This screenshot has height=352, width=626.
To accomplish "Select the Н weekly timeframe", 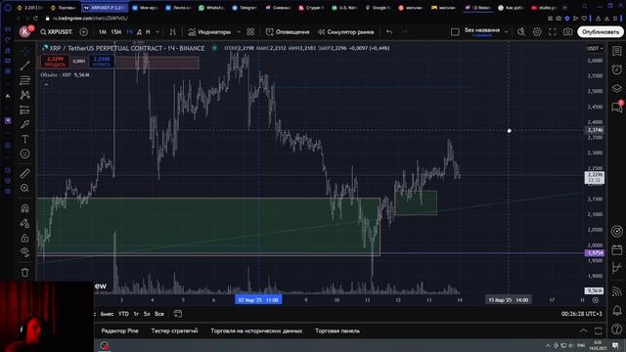I will coord(148,32).
